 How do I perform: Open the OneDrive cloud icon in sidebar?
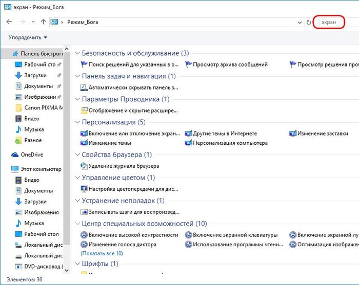[x=15, y=155]
